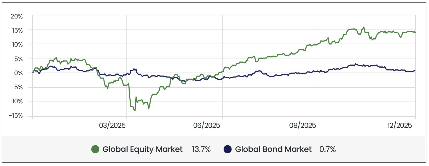Select the 09/2025 x-axis date label
429x166 pixels.
coord(303,126)
